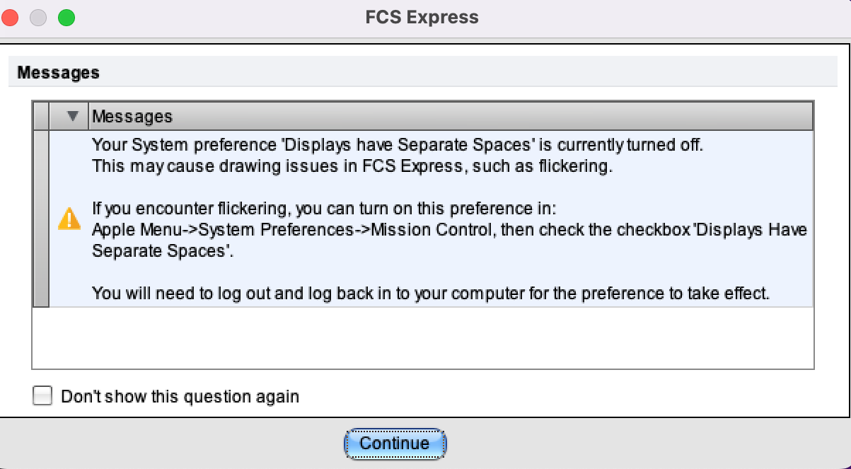Viewport: 851px width, 469px height.
Task: Select the gray row indicator beside the message
Action: coord(41,219)
